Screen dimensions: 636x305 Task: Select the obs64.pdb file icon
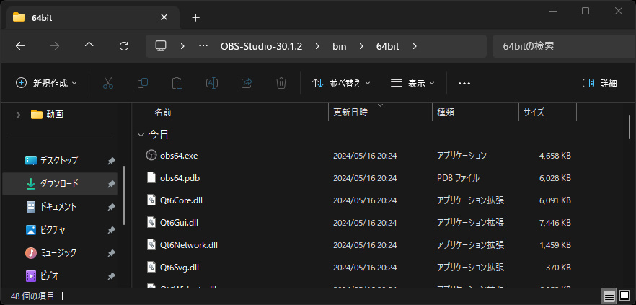tap(151, 177)
